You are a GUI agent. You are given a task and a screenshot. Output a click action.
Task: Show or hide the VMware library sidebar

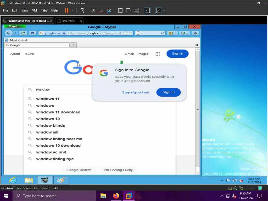pos(120,10)
